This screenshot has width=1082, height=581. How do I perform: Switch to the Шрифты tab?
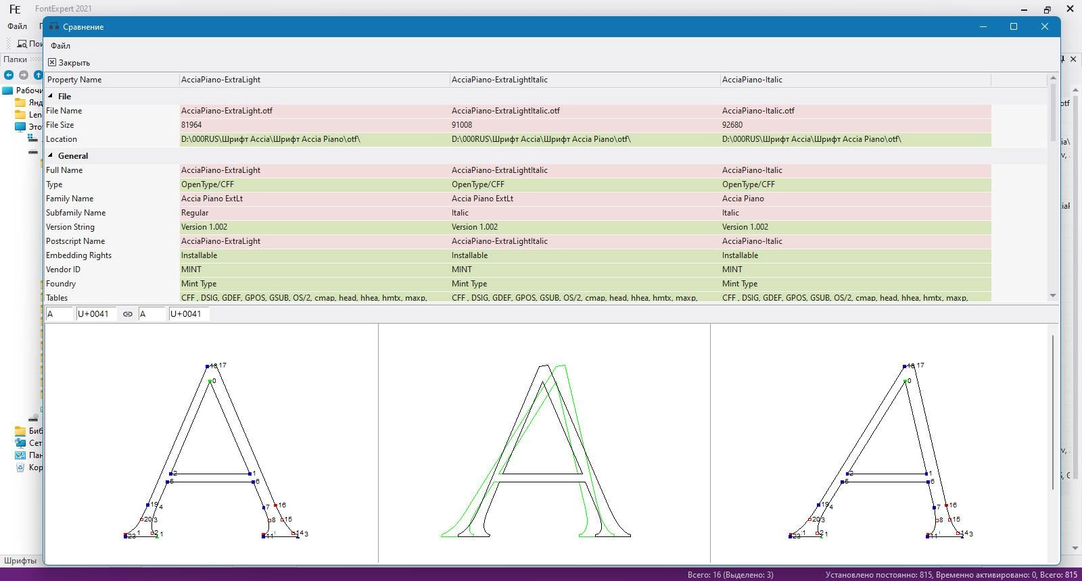point(20,561)
